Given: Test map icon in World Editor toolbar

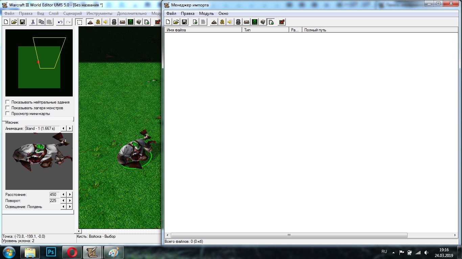Looking at the screenshot, I should (158, 22).
